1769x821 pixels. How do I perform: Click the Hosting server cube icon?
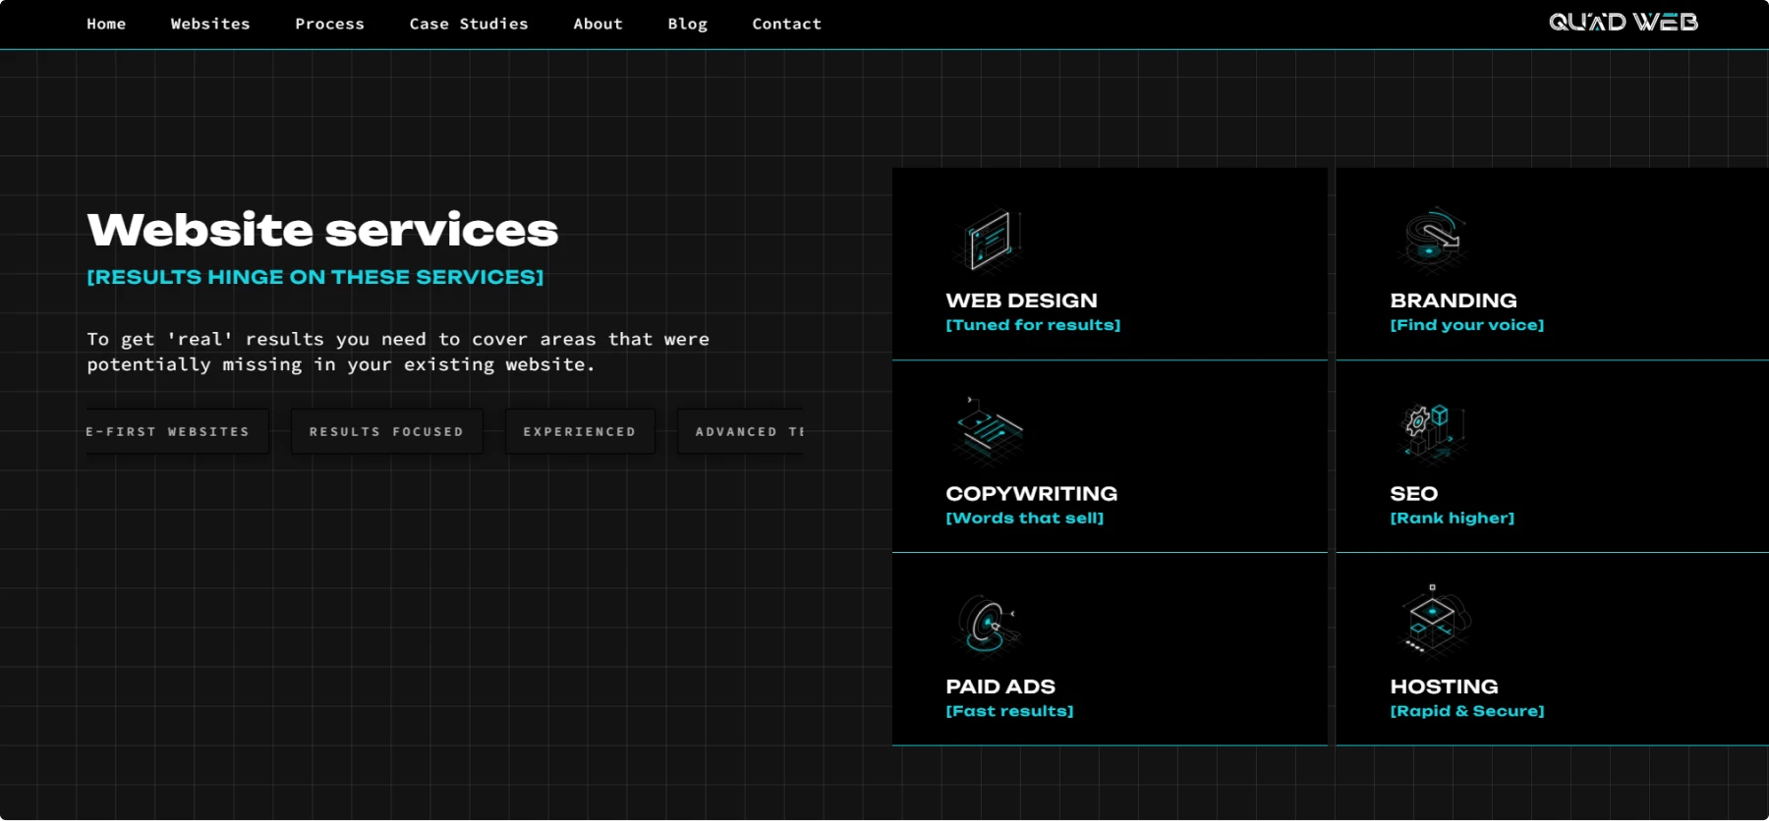1434,623
